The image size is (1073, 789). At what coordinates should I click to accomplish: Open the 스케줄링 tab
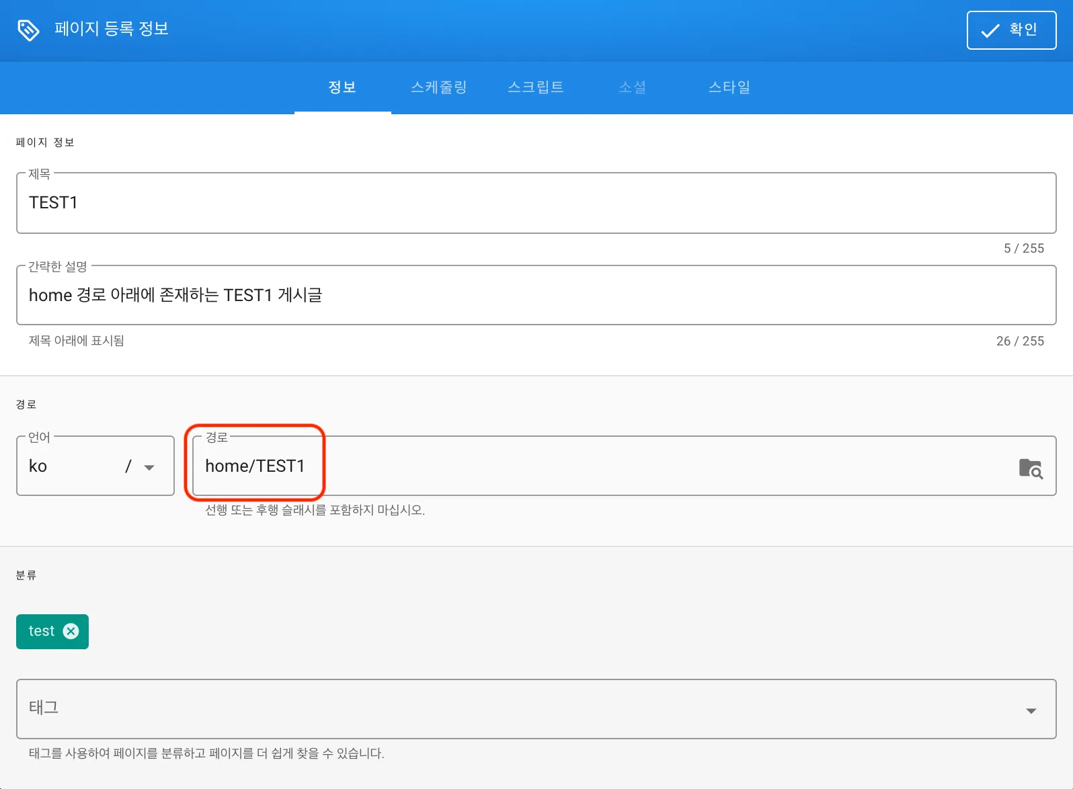pyautogui.click(x=439, y=87)
